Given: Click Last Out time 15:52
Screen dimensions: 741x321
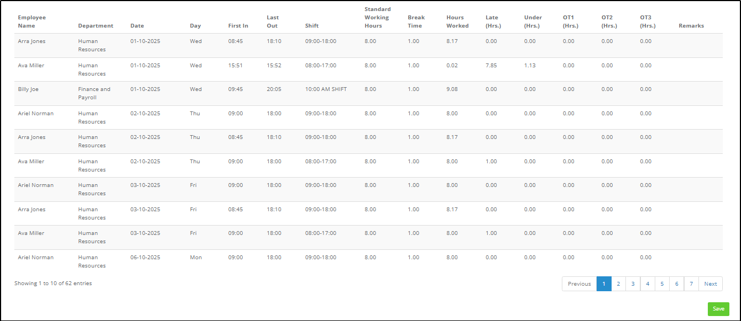Looking at the screenshot, I should coord(274,66).
